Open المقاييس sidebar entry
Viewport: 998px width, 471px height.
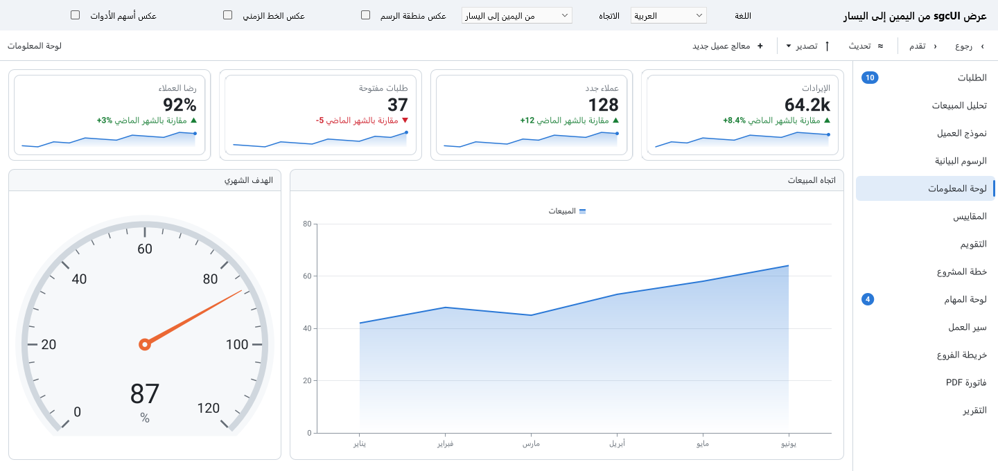(924, 216)
